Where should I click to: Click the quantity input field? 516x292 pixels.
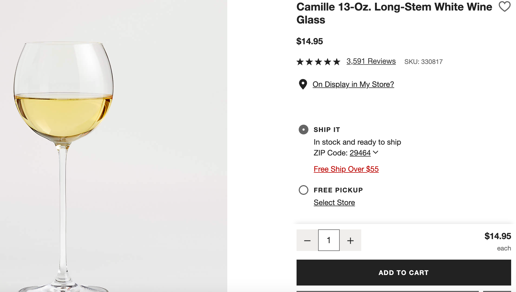coord(329,240)
